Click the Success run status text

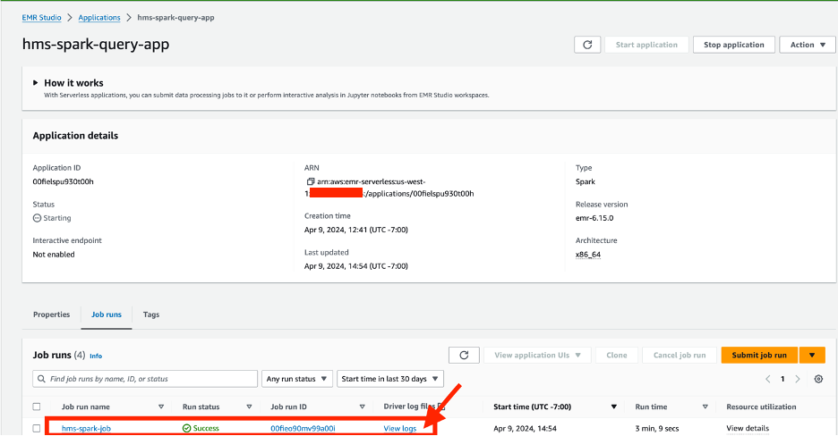coord(206,429)
